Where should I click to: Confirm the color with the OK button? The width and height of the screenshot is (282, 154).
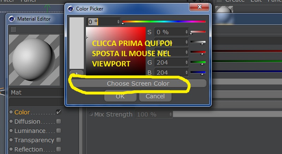pyautogui.click(x=120, y=96)
